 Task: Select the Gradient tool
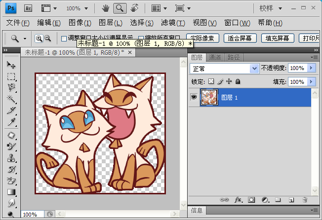pyautogui.click(x=11, y=192)
